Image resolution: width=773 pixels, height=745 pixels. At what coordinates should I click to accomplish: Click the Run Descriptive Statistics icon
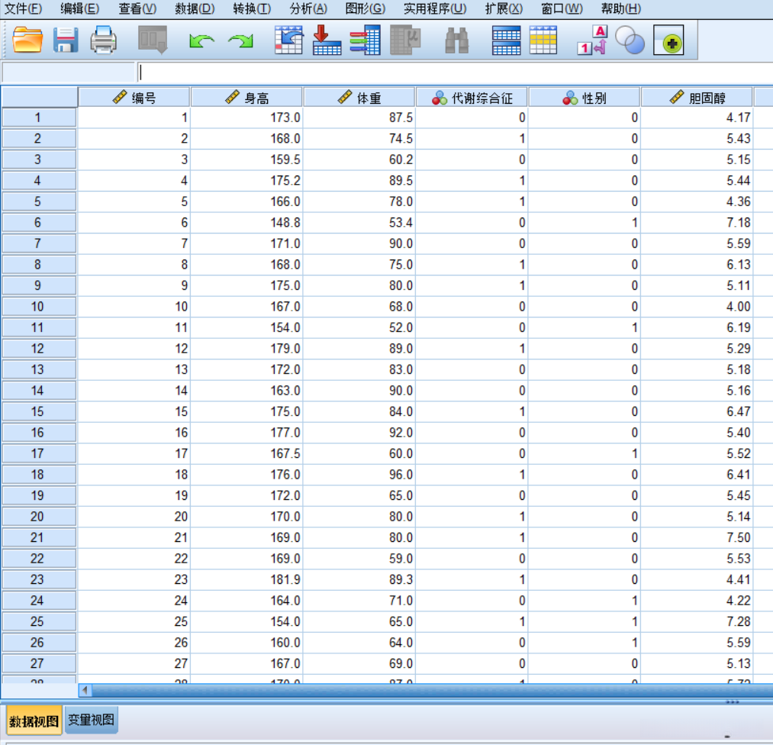pos(405,40)
